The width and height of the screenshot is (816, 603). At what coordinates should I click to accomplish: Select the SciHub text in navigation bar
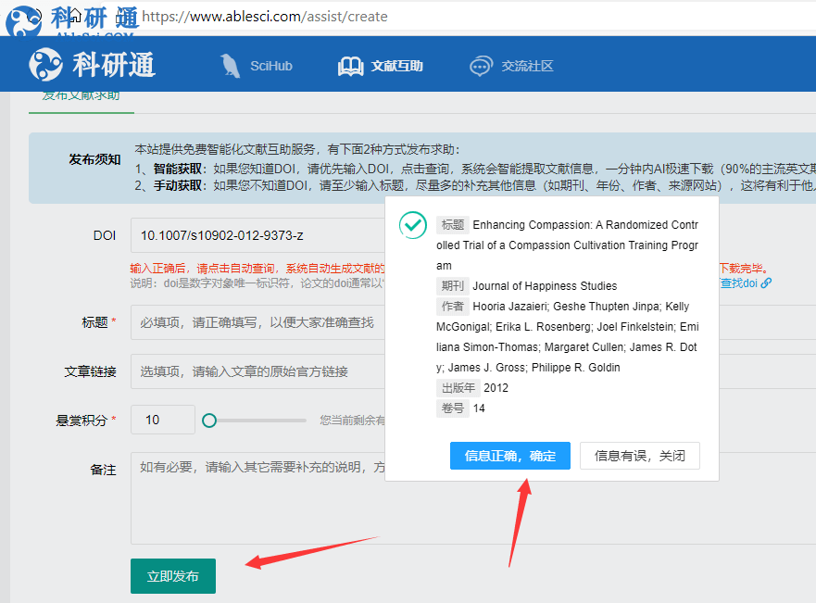270,66
